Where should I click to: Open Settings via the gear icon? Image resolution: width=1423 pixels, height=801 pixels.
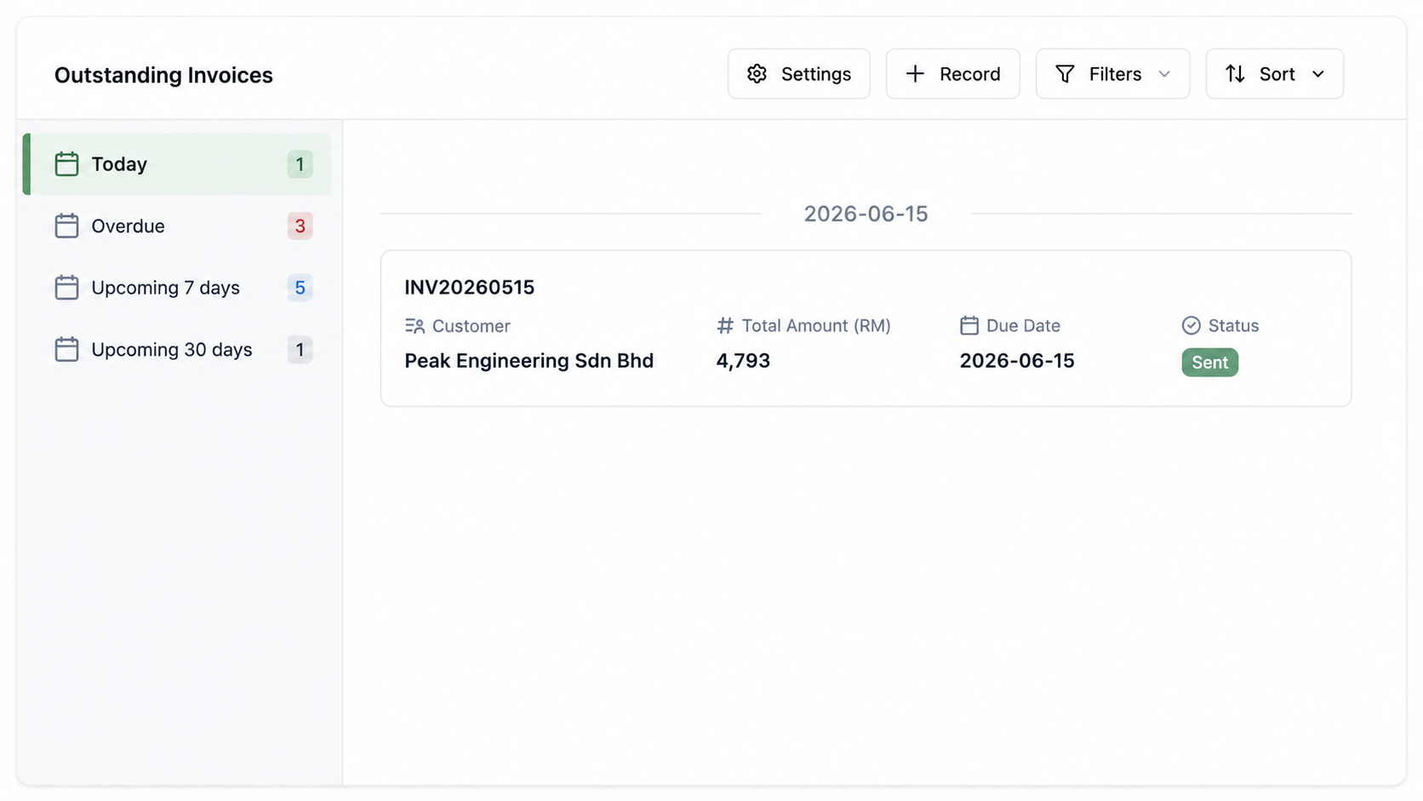coord(757,74)
